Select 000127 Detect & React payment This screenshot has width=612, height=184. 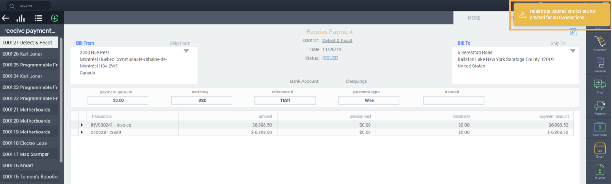coord(29,42)
